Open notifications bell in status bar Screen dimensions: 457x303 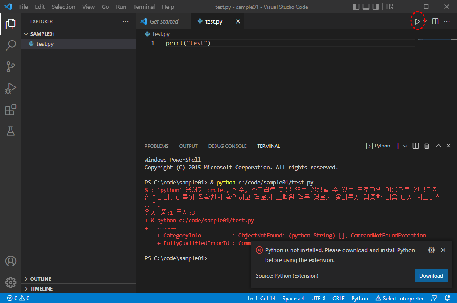tap(447, 299)
